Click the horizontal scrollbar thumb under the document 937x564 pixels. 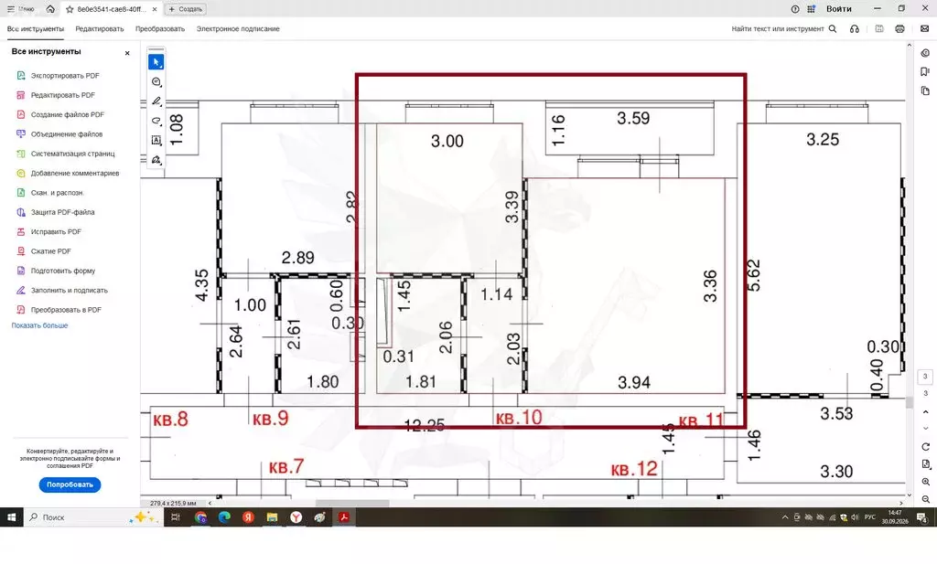point(352,503)
